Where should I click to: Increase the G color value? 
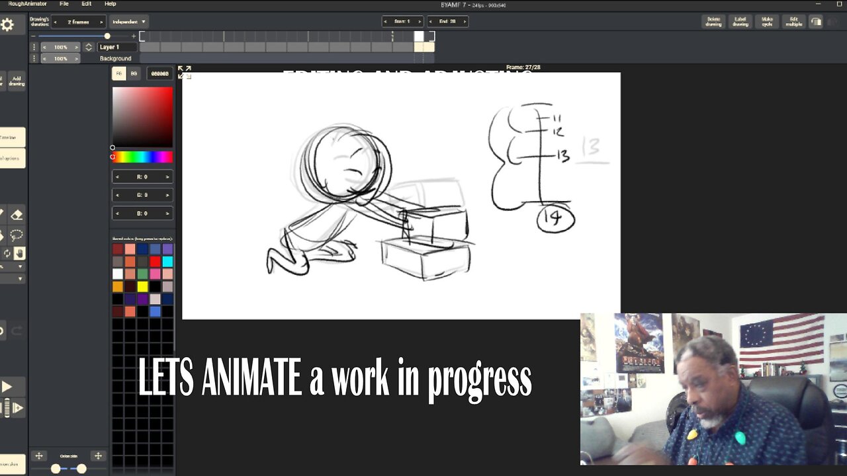click(167, 195)
